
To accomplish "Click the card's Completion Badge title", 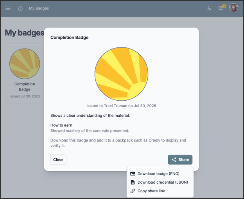I will (x=25, y=87).
